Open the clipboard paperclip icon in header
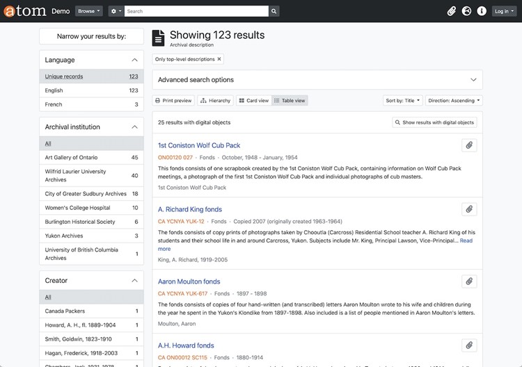 [451, 11]
